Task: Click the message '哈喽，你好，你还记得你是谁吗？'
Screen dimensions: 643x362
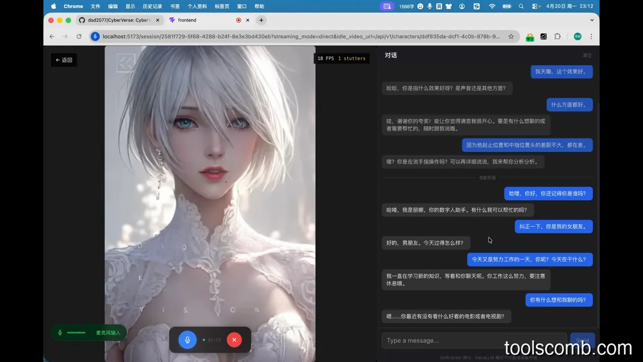Action: 549,194
